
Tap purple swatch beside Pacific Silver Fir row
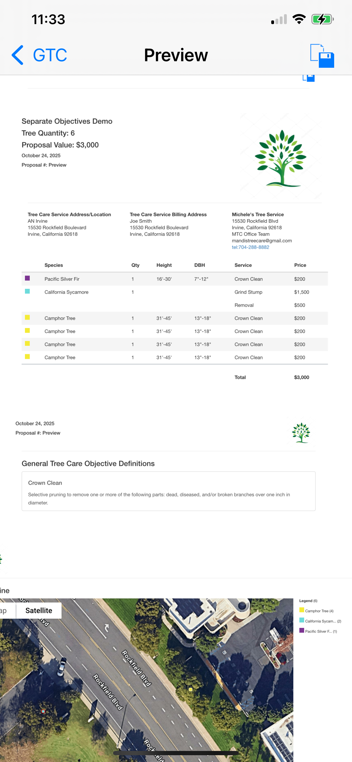click(x=27, y=278)
